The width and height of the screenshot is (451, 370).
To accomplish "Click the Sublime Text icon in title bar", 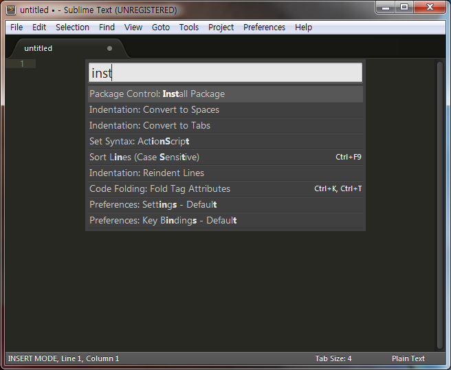I will tap(11, 10).
